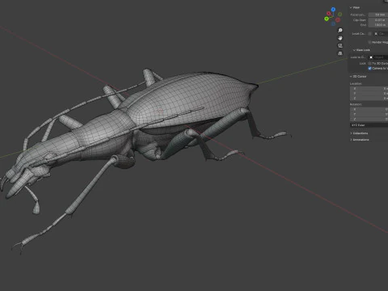Enable Lock To 3D Cursor checkbox

[369, 64]
